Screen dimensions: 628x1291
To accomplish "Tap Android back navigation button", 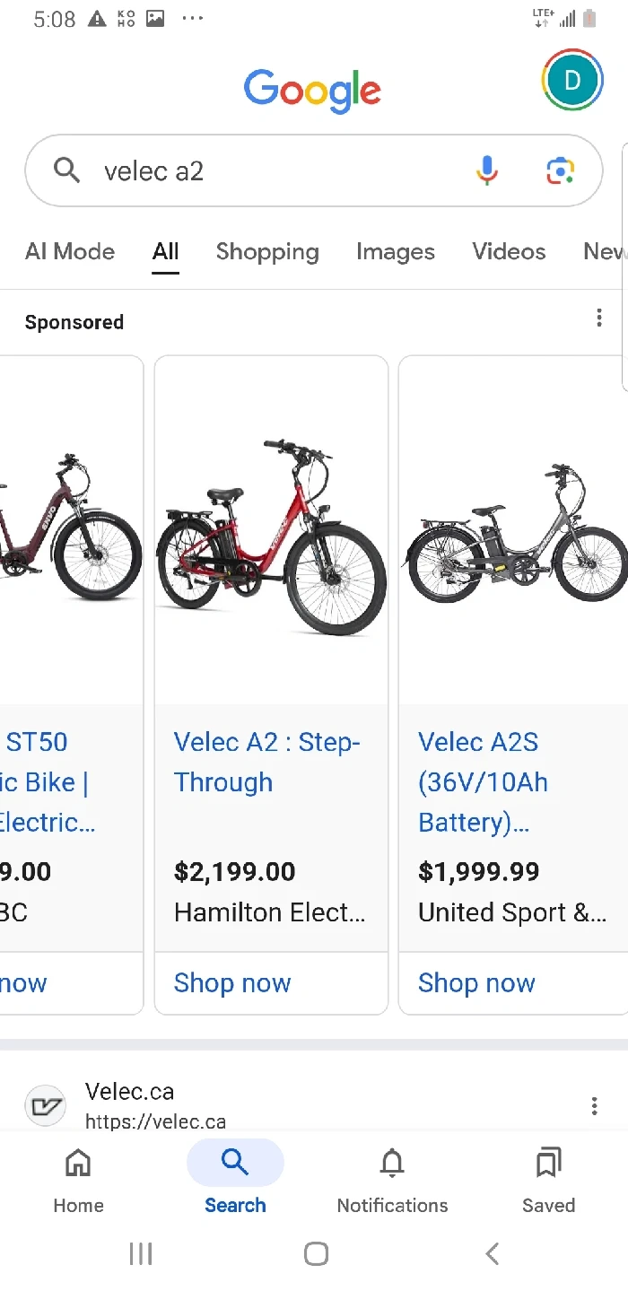I will (x=492, y=1253).
